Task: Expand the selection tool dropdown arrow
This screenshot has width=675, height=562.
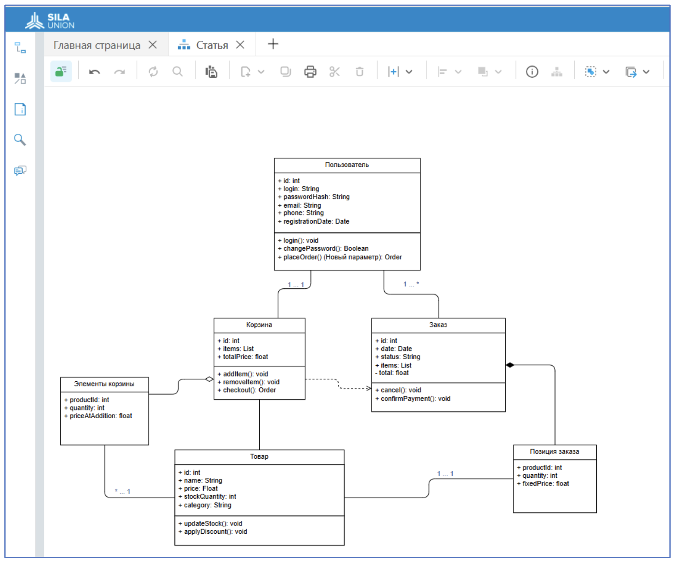Action: (x=606, y=72)
